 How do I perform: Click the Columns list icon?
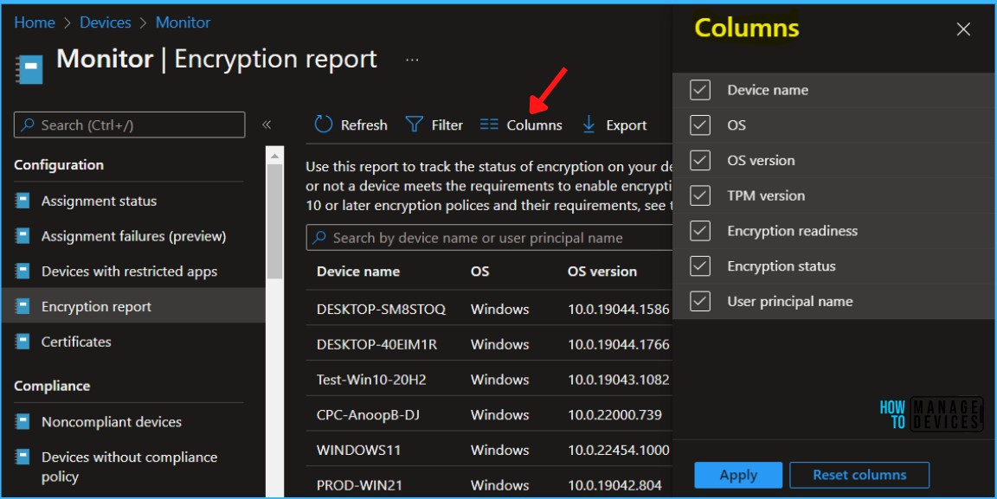pyautogui.click(x=489, y=125)
